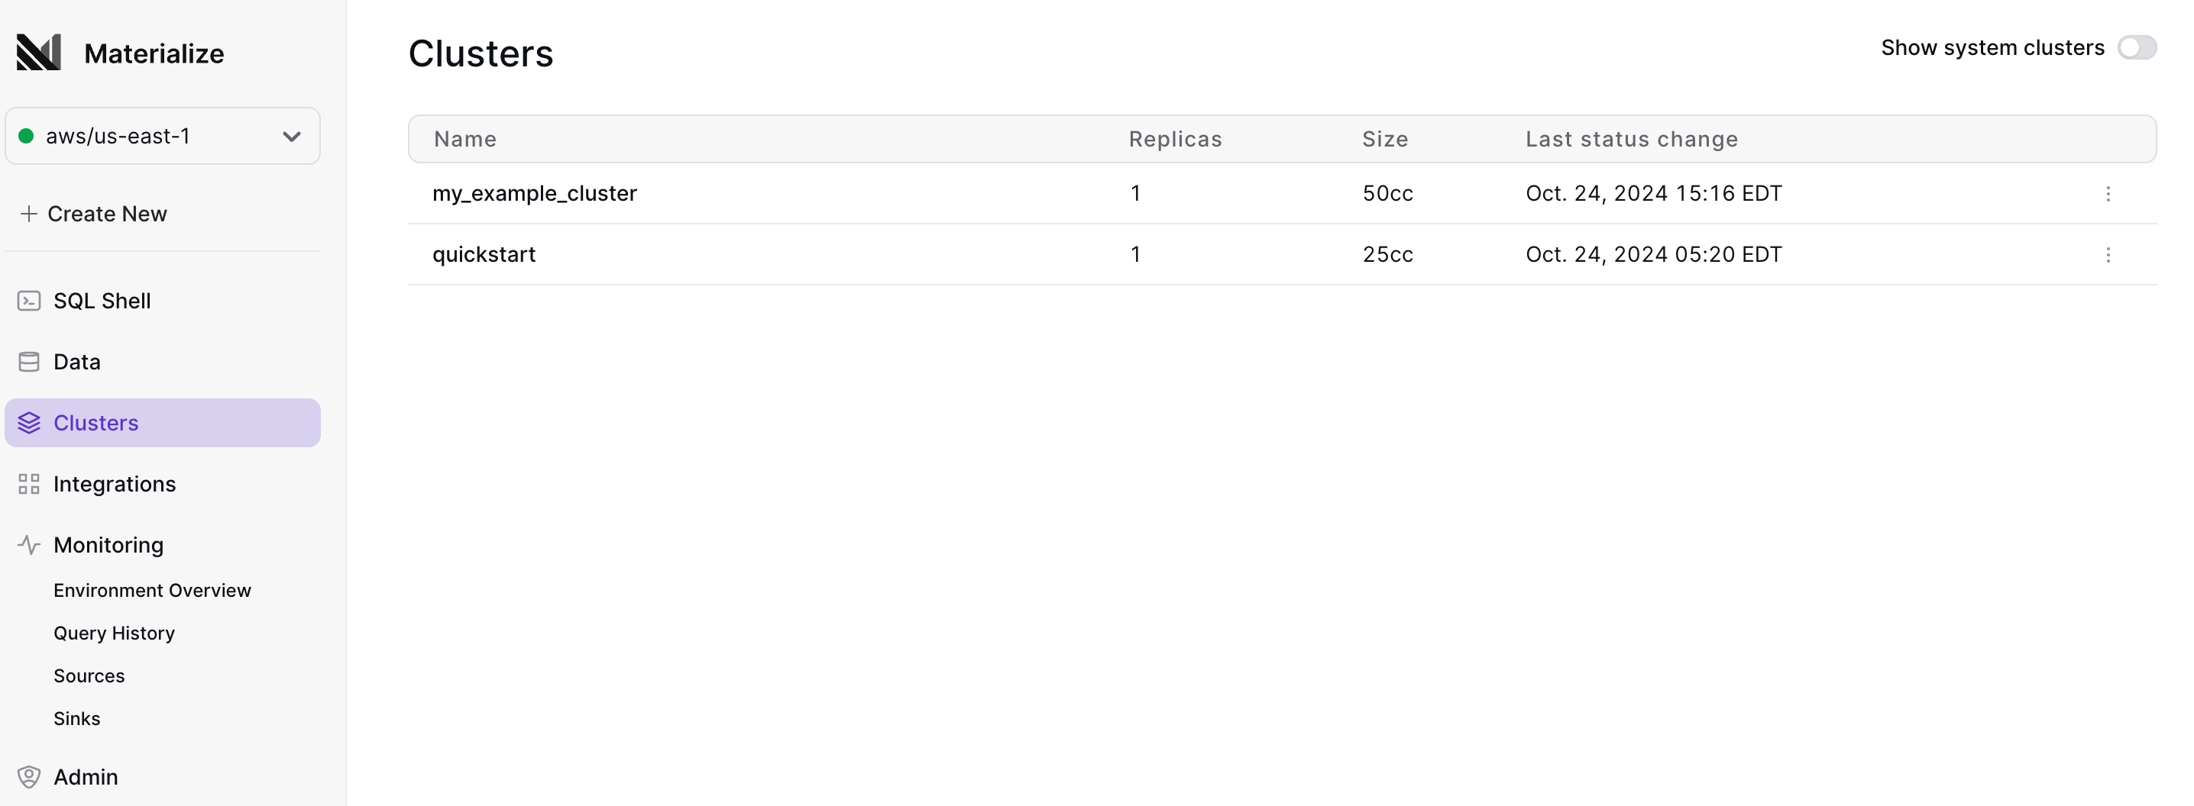Open the kebab menu for quickstart cluster
This screenshot has width=2194, height=806.
tap(2109, 254)
